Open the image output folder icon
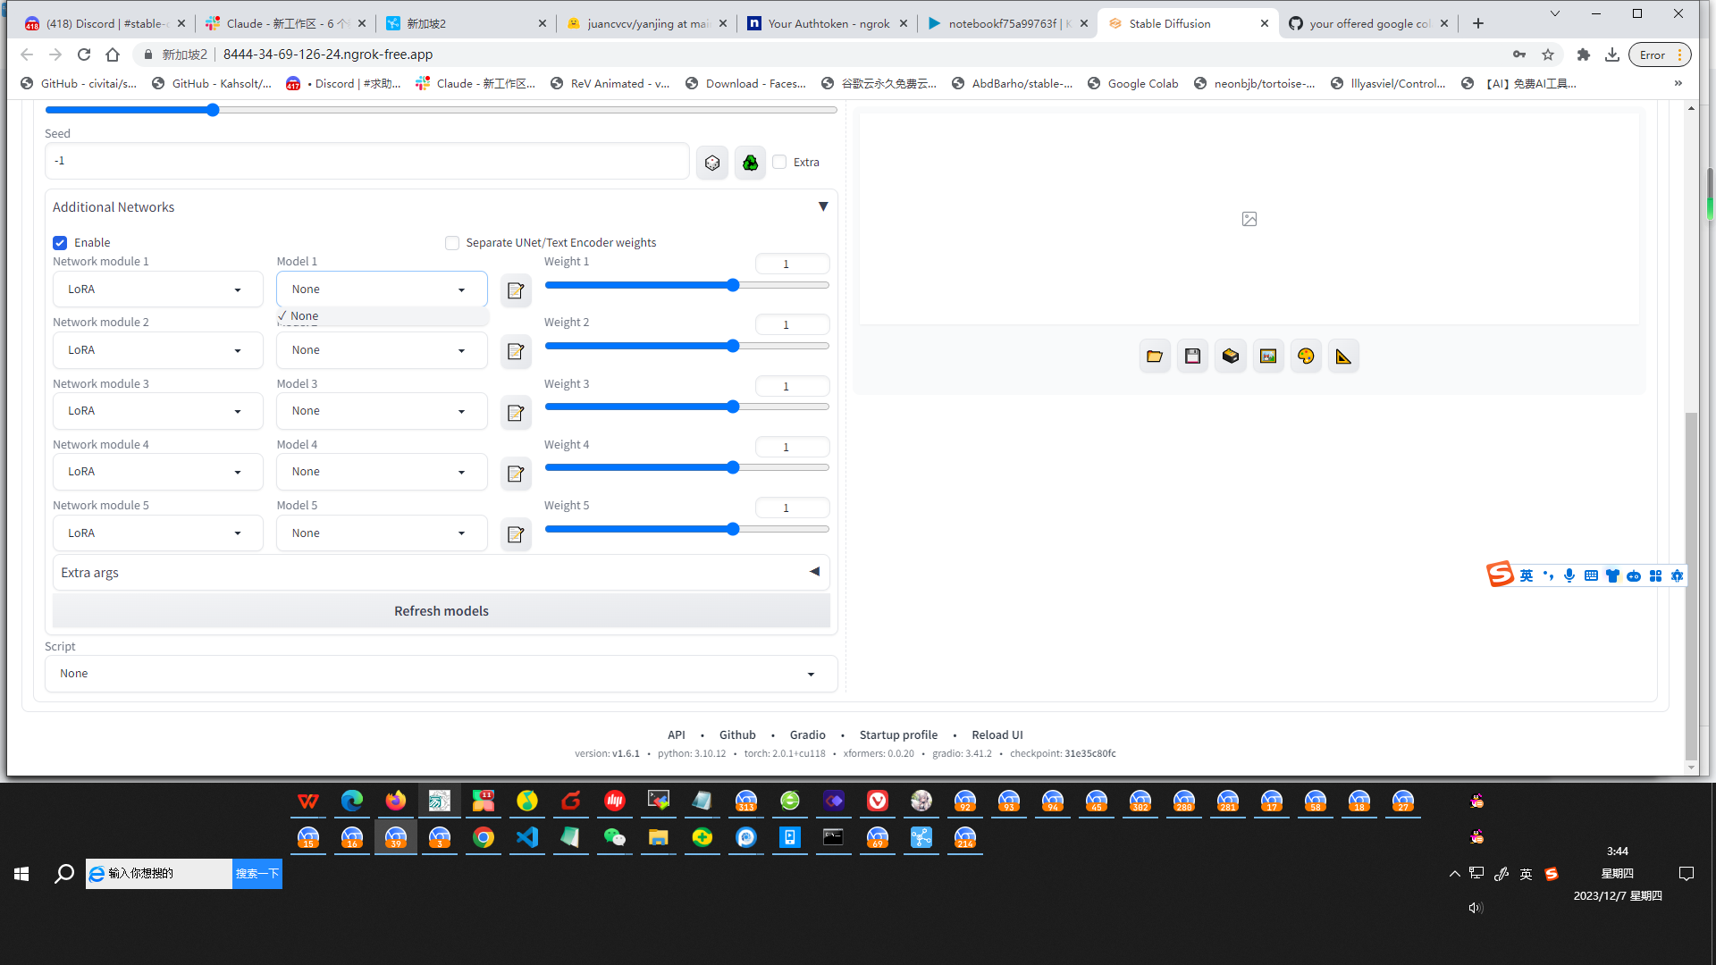 [1154, 355]
